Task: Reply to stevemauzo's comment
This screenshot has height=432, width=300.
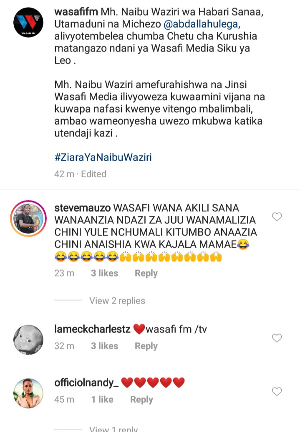Action: pos(146,274)
